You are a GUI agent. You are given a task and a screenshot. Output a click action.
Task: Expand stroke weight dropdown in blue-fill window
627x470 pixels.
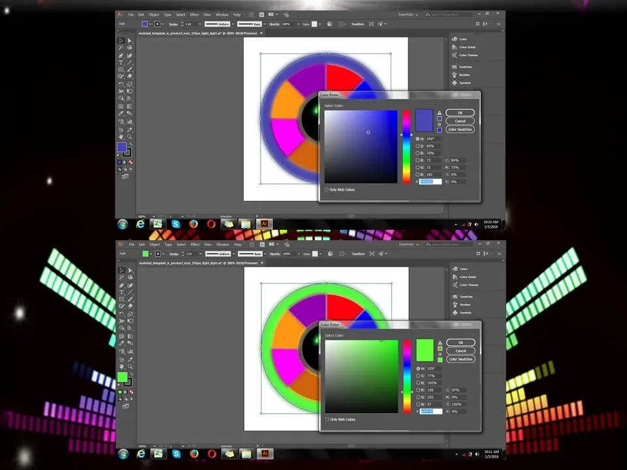(200, 24)
